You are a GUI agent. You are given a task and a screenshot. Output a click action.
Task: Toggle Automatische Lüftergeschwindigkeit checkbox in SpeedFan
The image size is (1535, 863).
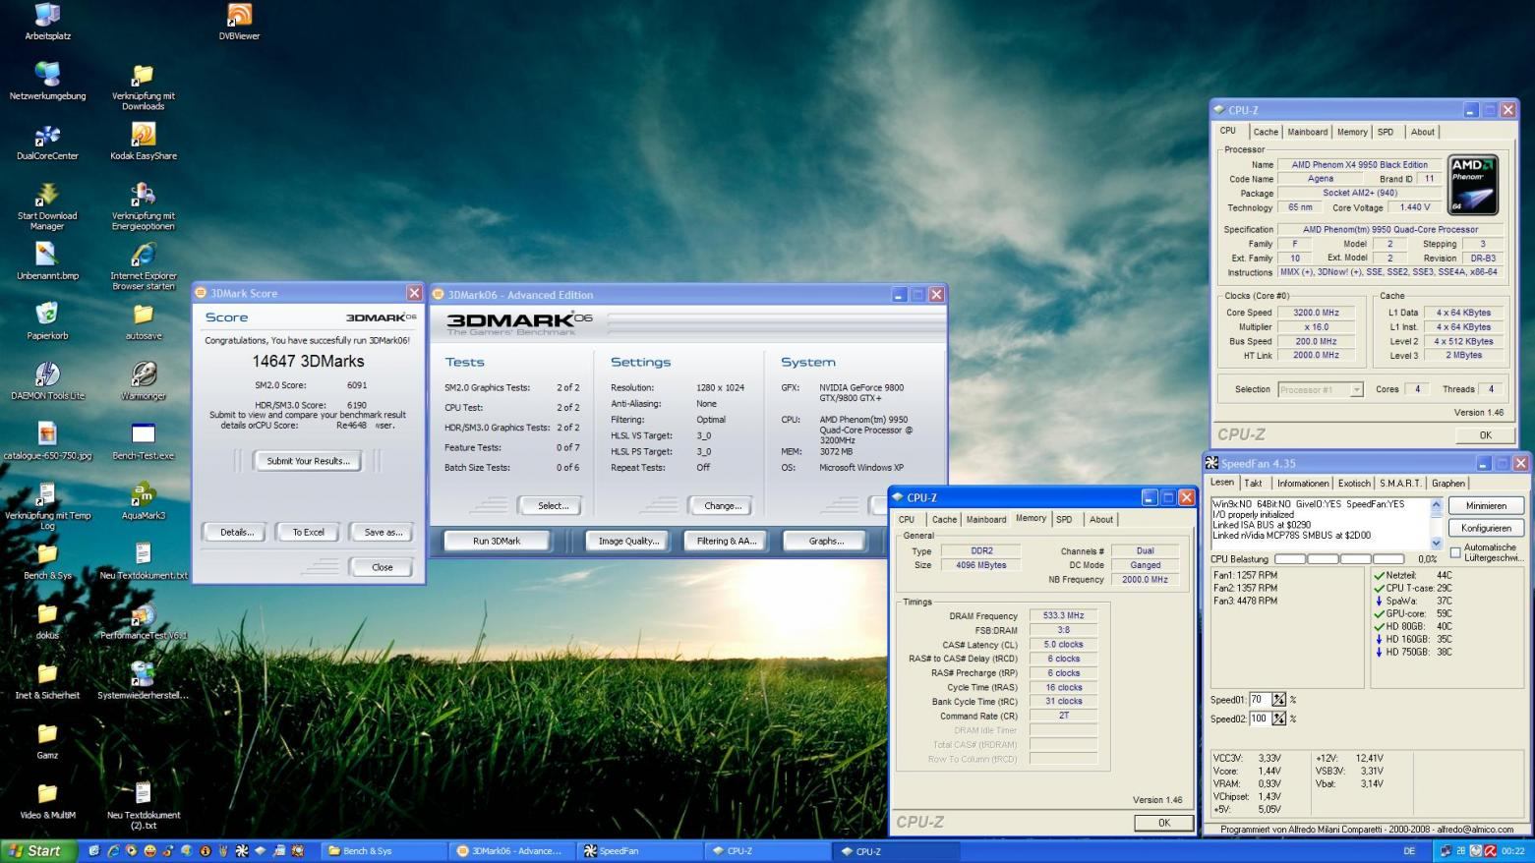(1455, 552)
